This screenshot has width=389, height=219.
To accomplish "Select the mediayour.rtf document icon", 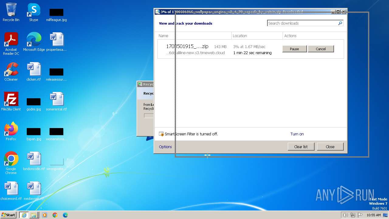I will click(x=33, y=191).
